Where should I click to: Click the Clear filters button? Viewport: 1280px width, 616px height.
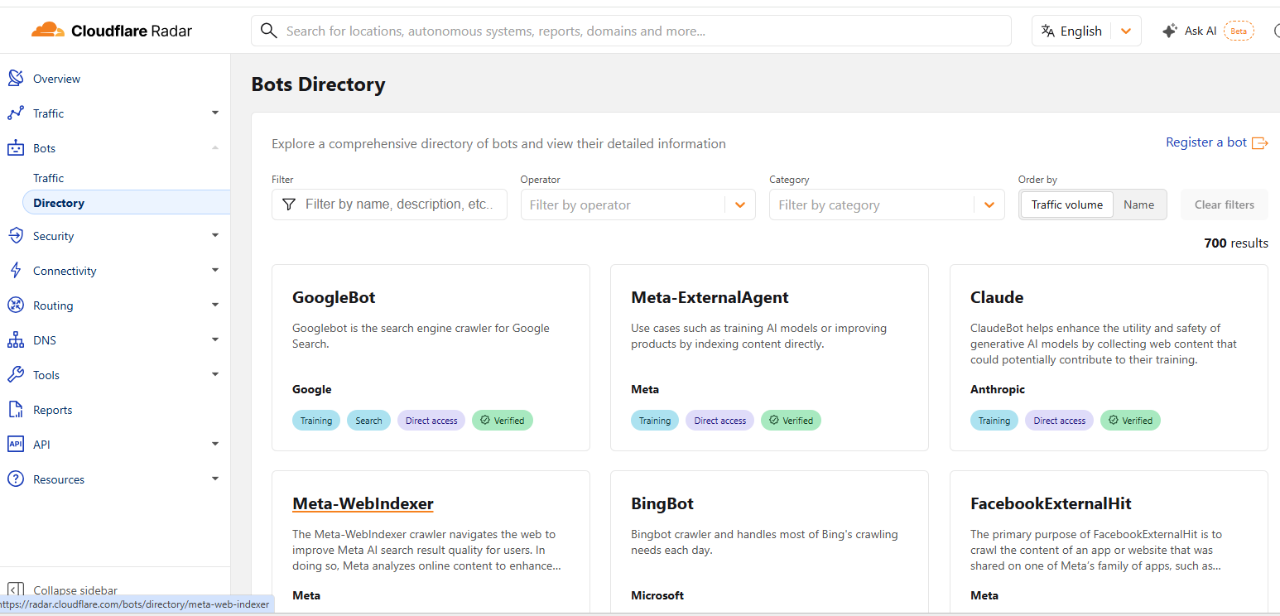click(1224, 205)
